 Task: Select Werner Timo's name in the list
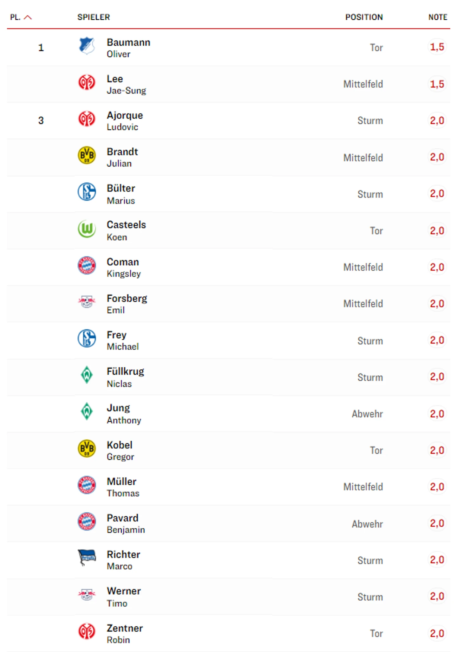pyautogui.click(x=124, y=597)
